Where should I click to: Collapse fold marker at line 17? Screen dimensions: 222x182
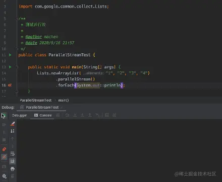[17, 92]
